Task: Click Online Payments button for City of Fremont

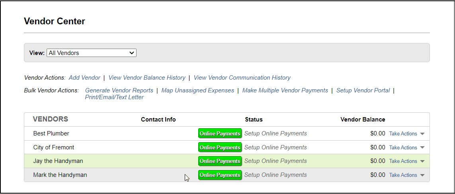Action: 220,147
